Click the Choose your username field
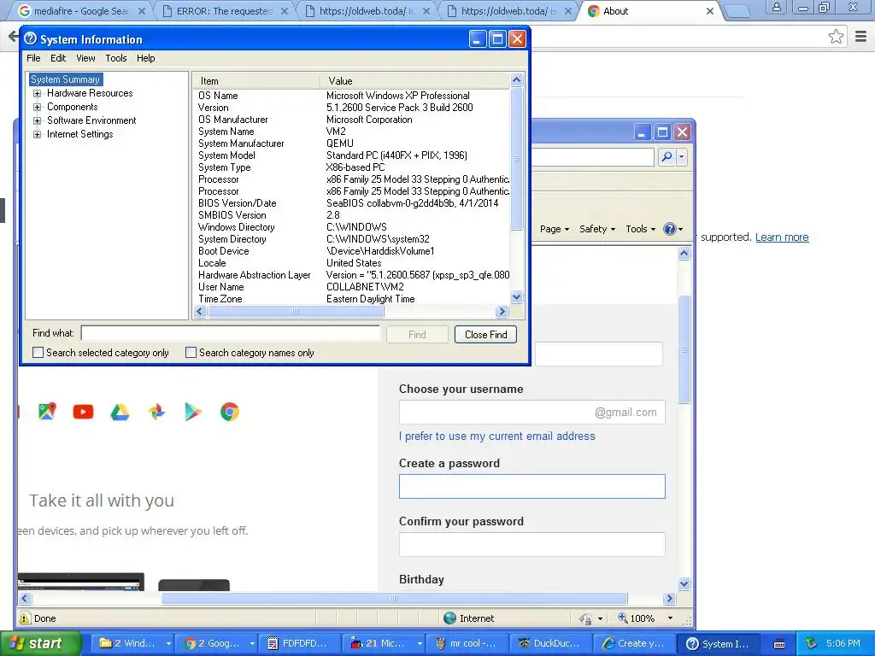 point(531,413)
